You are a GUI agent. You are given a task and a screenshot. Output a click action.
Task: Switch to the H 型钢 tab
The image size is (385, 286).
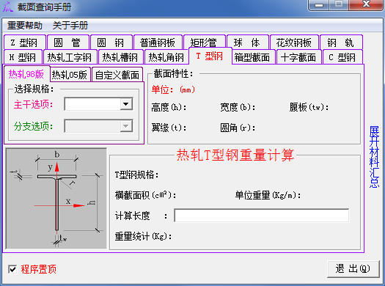[x=23, y=57]
